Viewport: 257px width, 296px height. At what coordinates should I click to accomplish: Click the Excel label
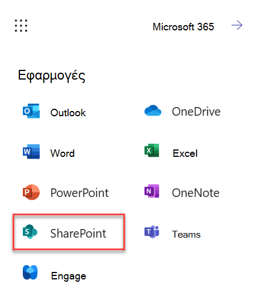[185, 153]
